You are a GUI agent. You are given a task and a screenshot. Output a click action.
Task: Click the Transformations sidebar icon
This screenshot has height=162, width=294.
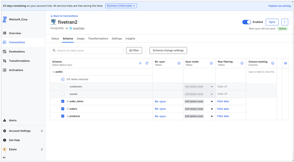coord(5,61)
